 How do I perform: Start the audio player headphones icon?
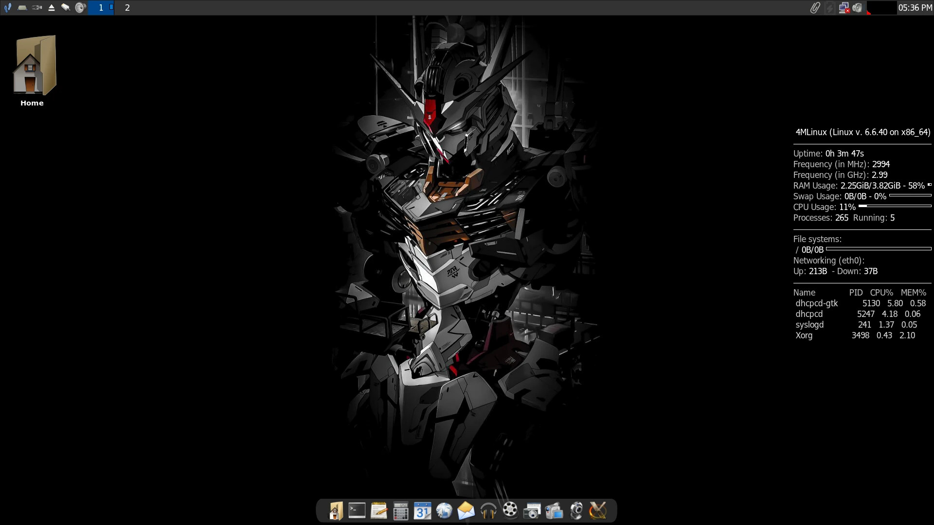pyautogui.click(x=487, y=510)
